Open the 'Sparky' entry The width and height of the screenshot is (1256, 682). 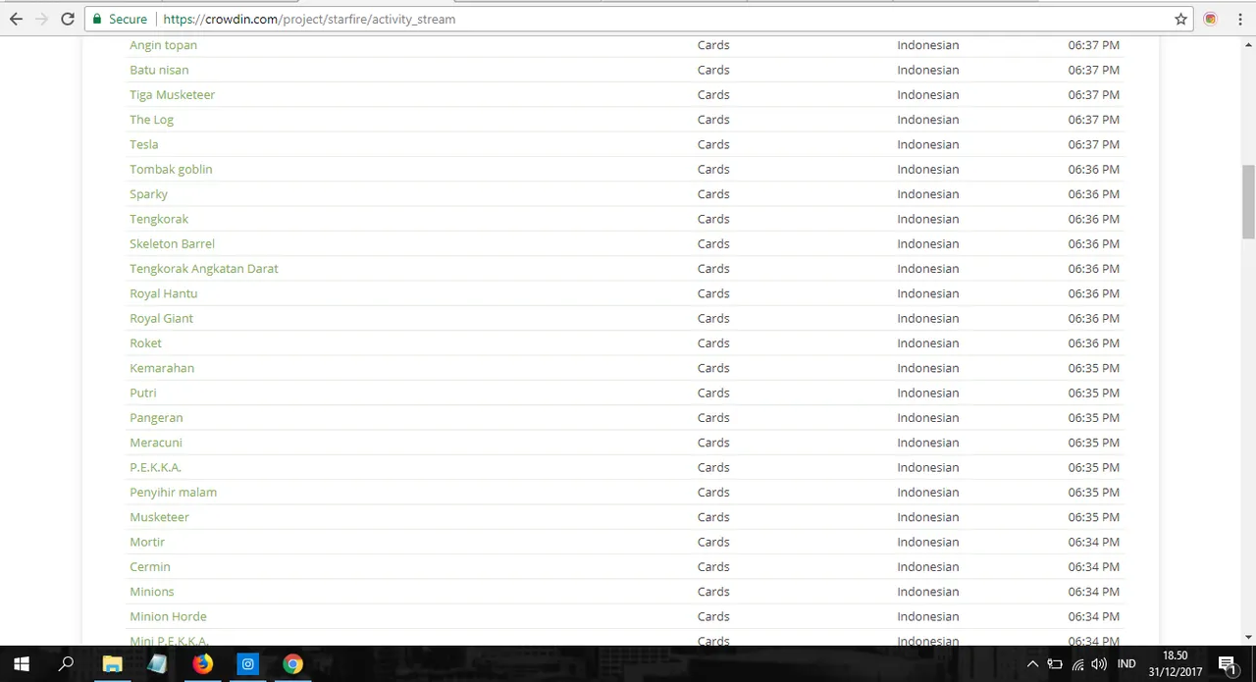pos(148,194)
